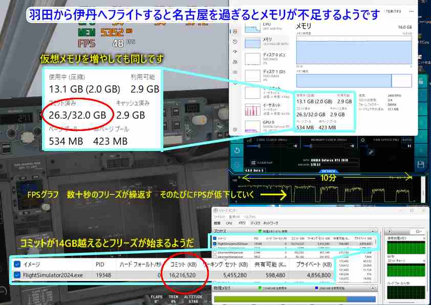Select ディスク 0 (C:) in Task Manager
431x305 pixels.
coord(266,59)
